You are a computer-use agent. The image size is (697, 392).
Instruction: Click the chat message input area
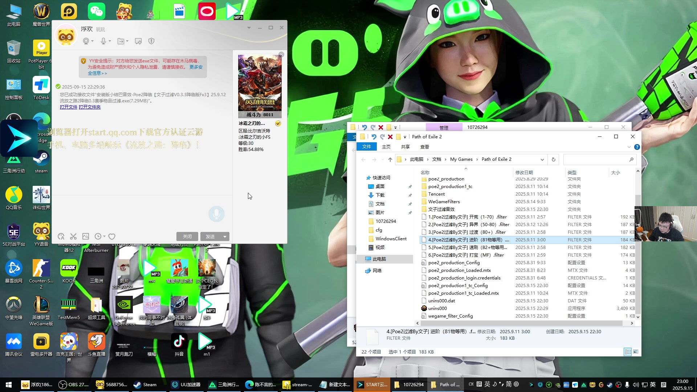coord(142,214)
